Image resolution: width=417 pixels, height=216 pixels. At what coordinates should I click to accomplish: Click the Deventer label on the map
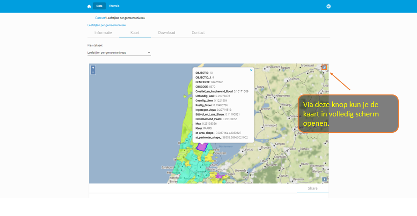[299, 180]
